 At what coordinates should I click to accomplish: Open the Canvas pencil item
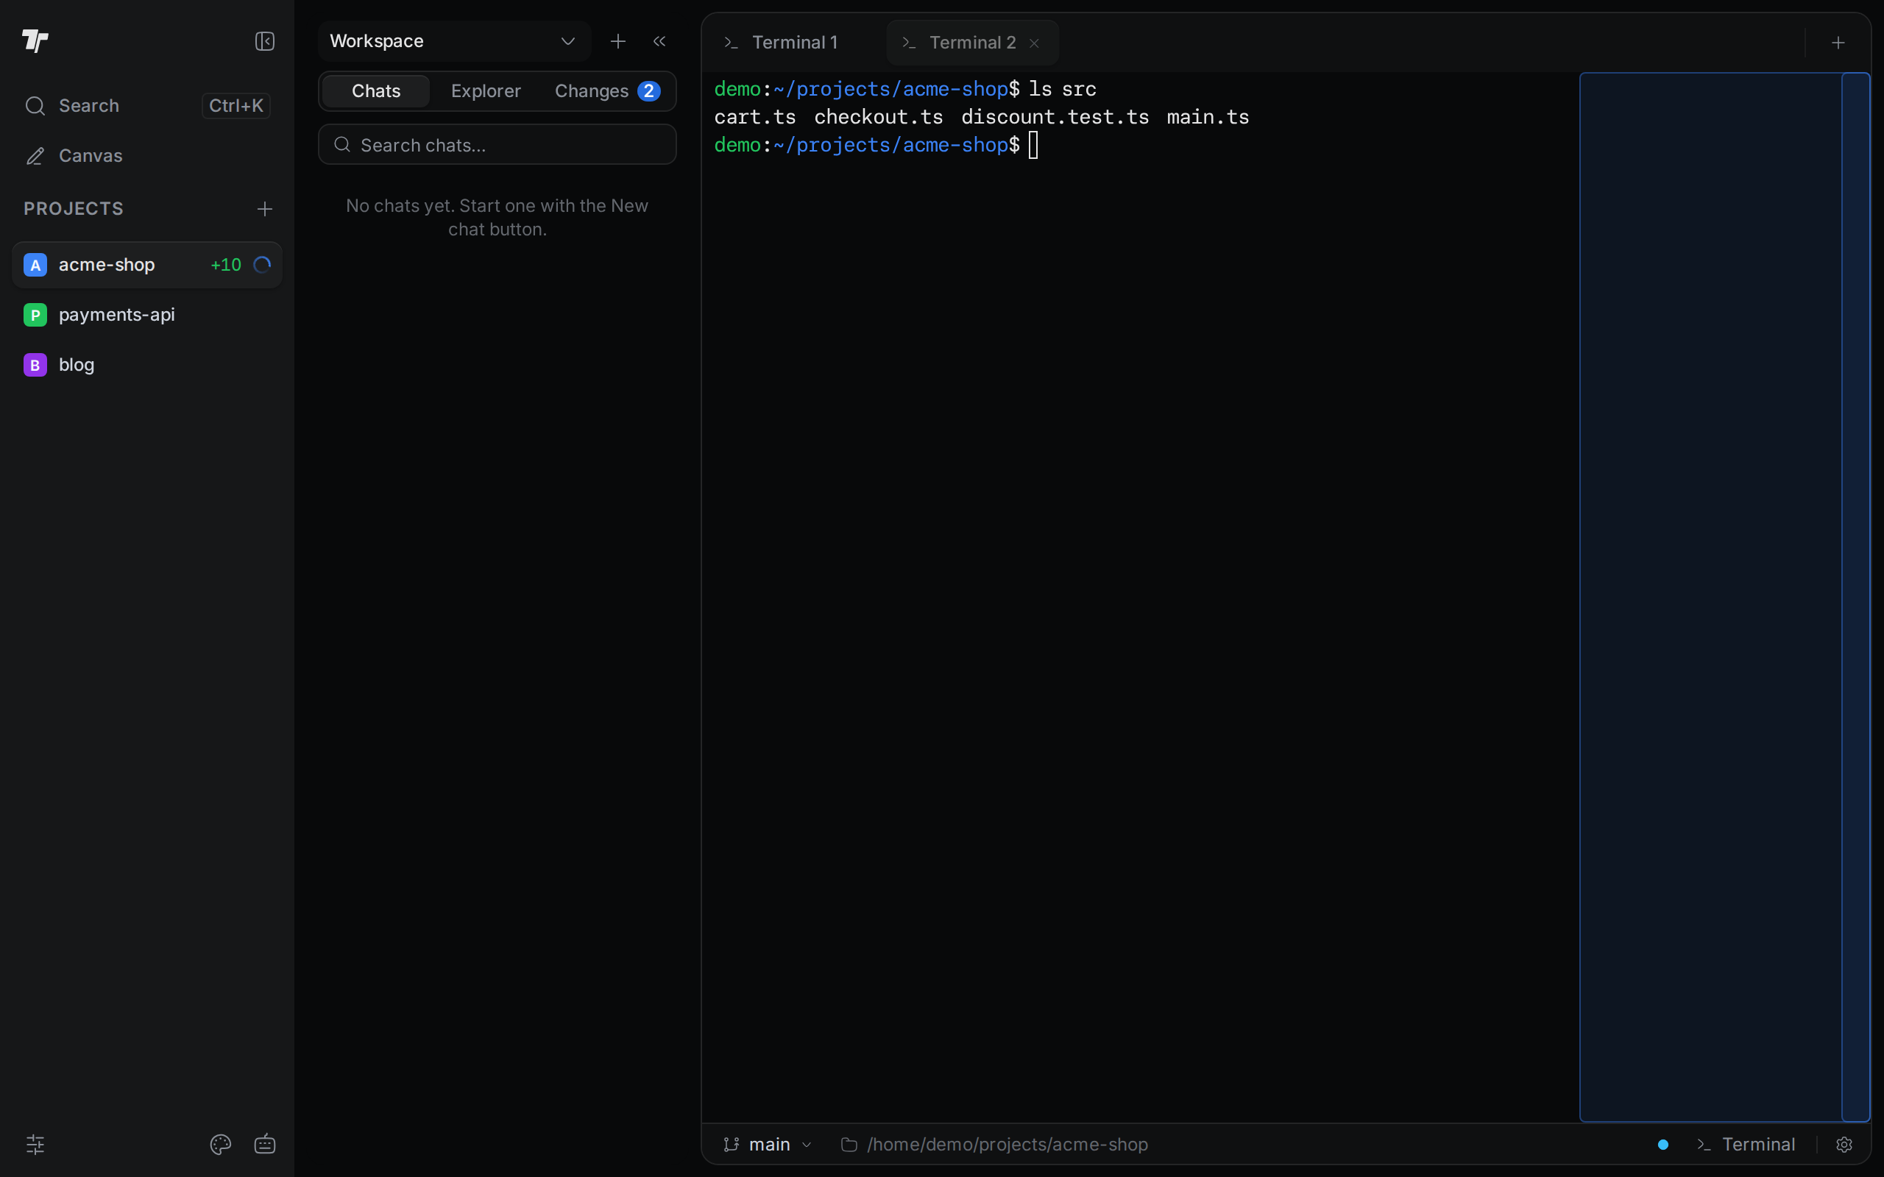click(147, 156)
